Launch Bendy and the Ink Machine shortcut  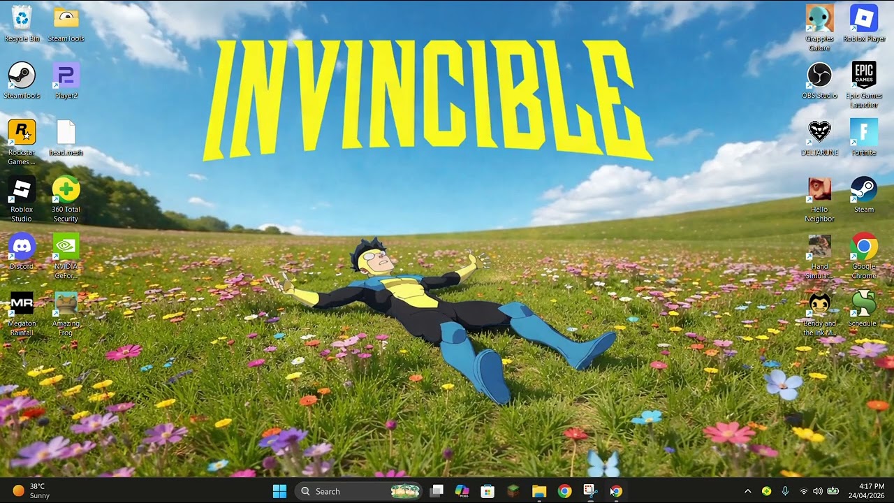[819, 314]
